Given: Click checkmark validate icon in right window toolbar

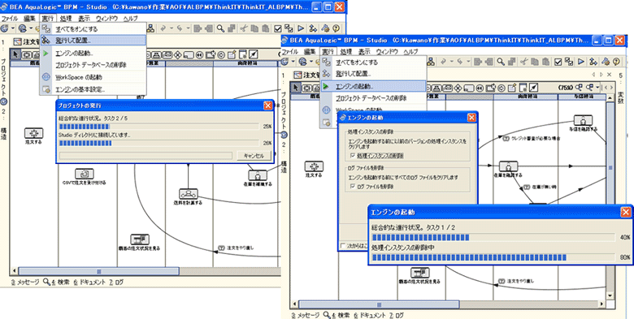Looking at the screenshot, I should 558,62.
